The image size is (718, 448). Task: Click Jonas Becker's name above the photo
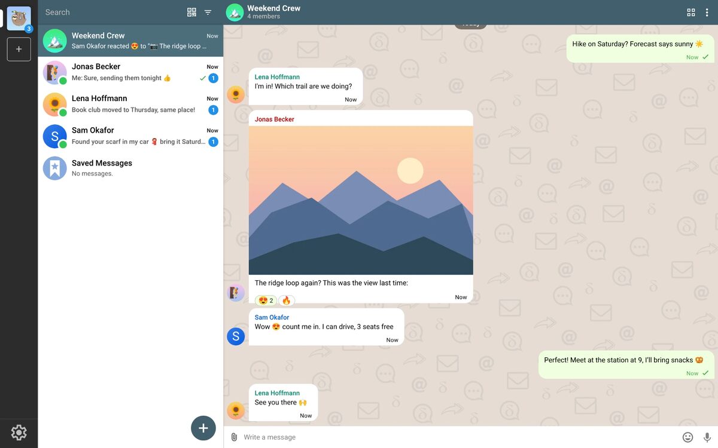pyautogui.click(x=275, y=119)
